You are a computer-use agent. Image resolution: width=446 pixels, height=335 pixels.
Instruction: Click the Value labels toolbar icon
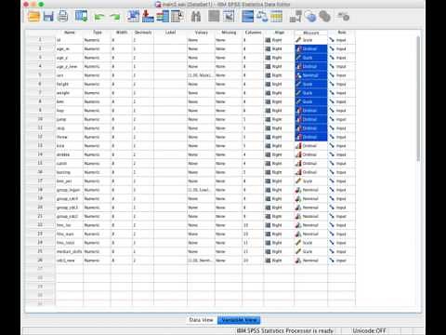tap(295, 17)
